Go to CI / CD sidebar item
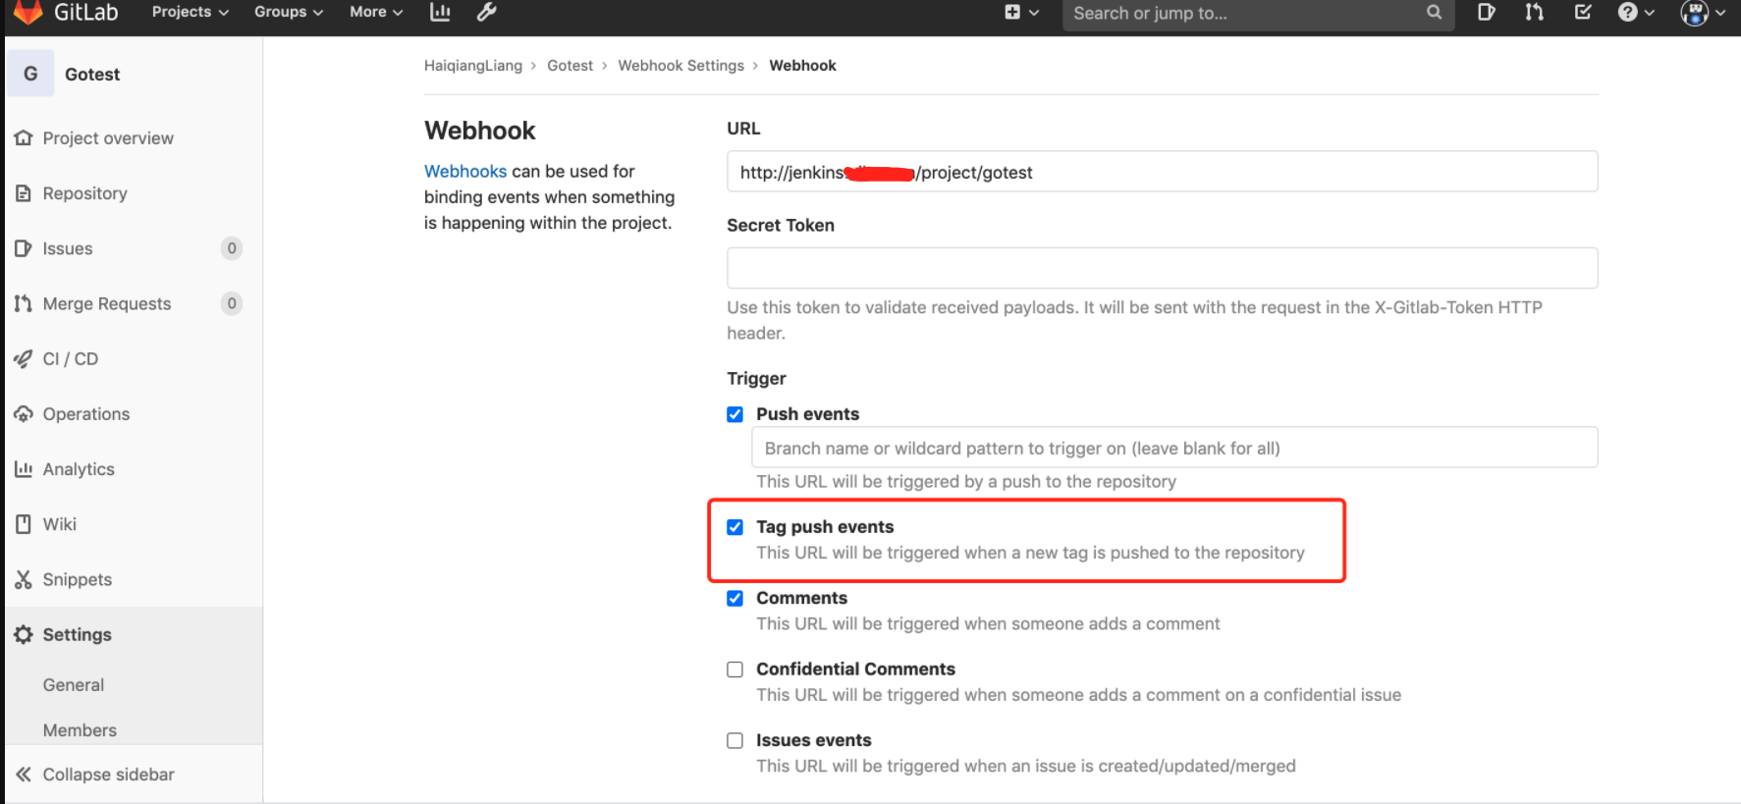The image size is (1741, 804). (x=70, y=359)
